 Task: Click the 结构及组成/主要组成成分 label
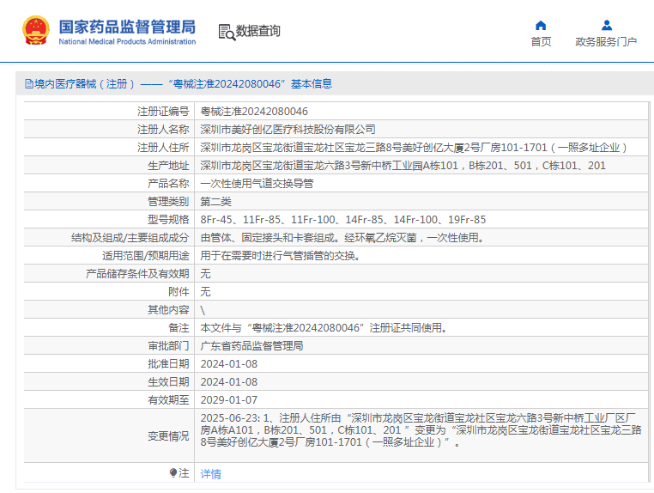[130, 238]
